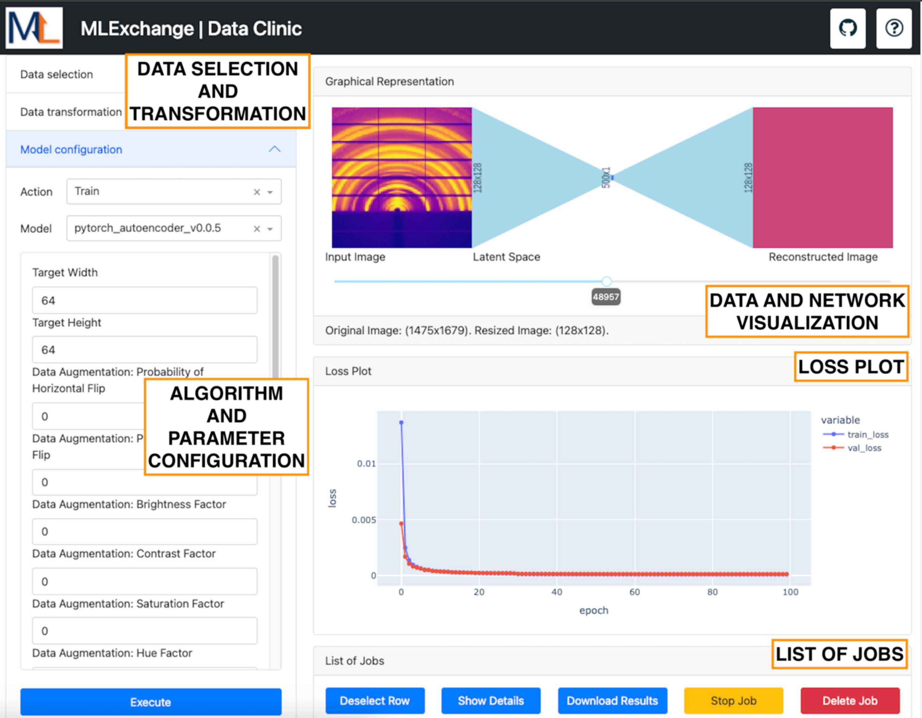Image resolution: width=922 pixels, height=718 pixels.
Task: Collapse the Model configuration chevron
Action: (274, 149)
